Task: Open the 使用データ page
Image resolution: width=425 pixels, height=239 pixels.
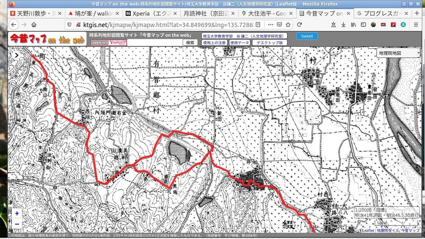Action: [x=239, y=43]
